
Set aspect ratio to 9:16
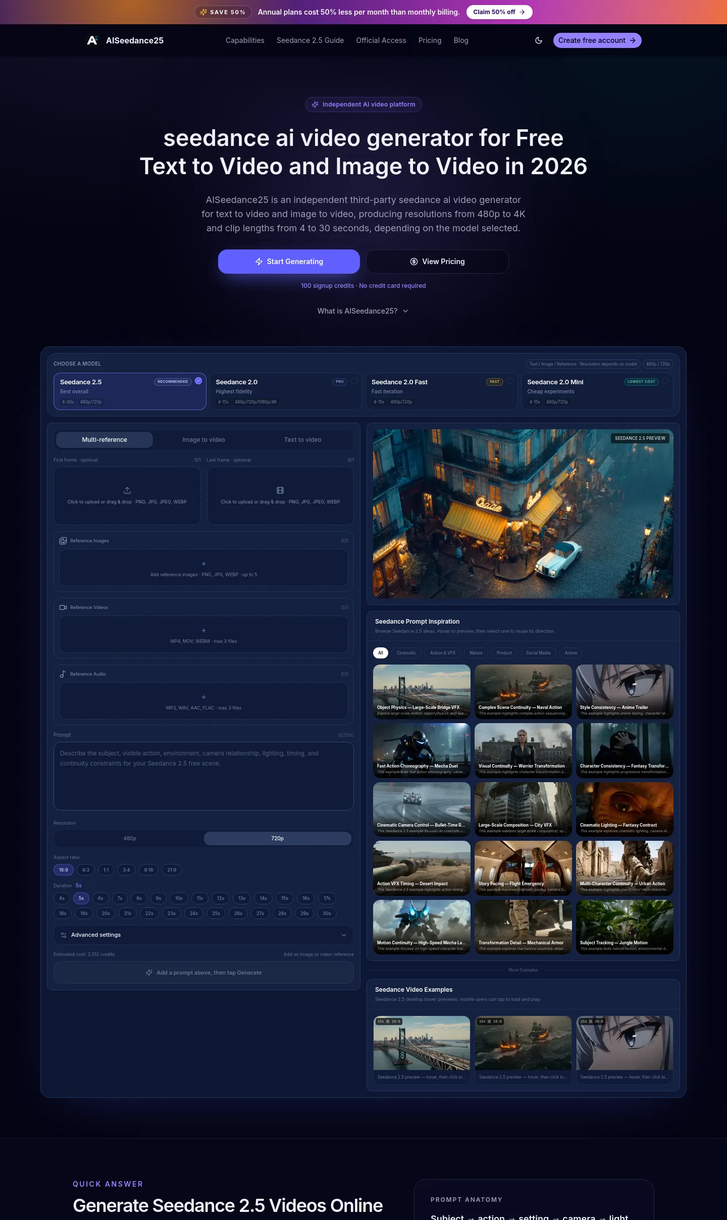point(148,870)
